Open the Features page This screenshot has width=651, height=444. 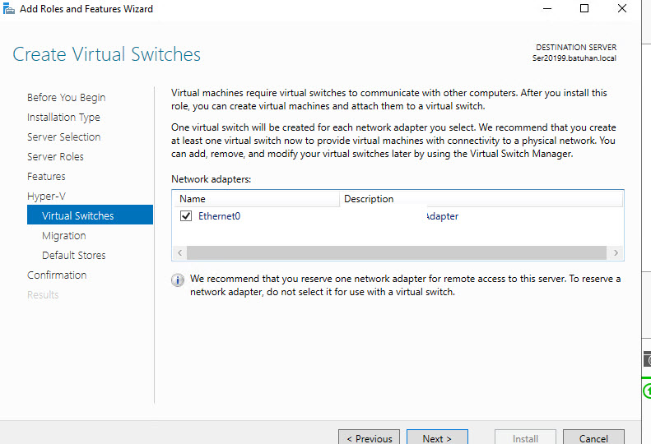46,176
